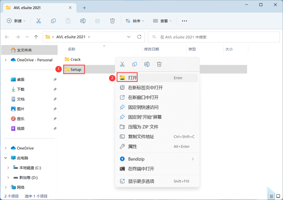This screenshot has width=283, height=200.
Task: Switch to large icons view at bottom right
Action: pos(278,196)
